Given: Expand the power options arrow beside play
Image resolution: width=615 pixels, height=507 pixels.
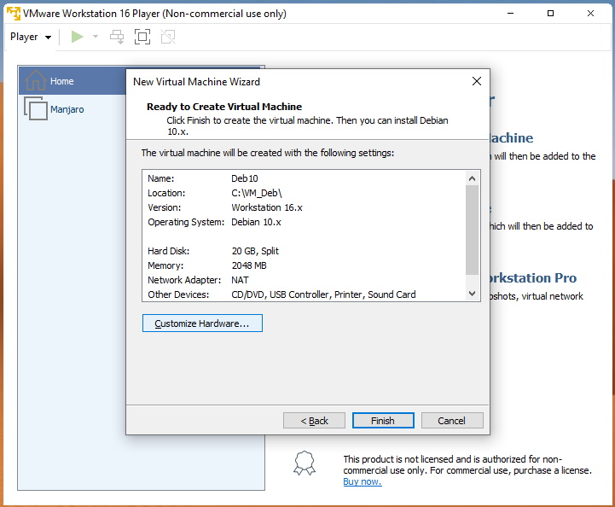Looking at the screenshot, I should pyautogui.click(x=96, y=37).
